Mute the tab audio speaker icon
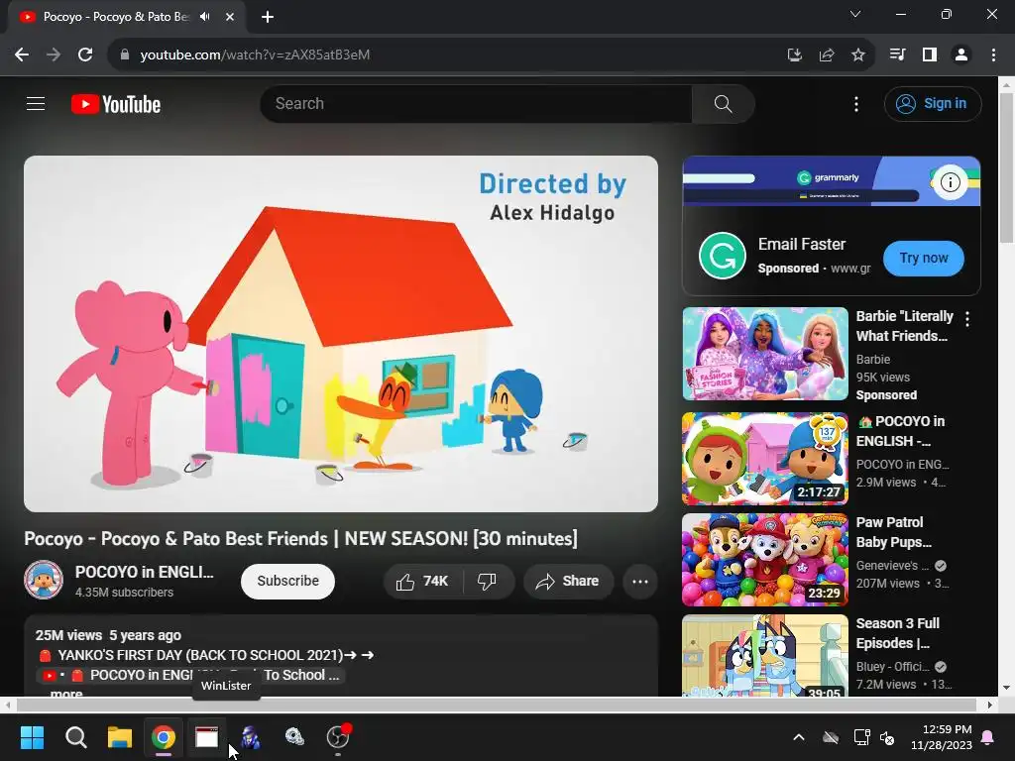The width and height of the screenshot is (1015, 761). [205, 17]
